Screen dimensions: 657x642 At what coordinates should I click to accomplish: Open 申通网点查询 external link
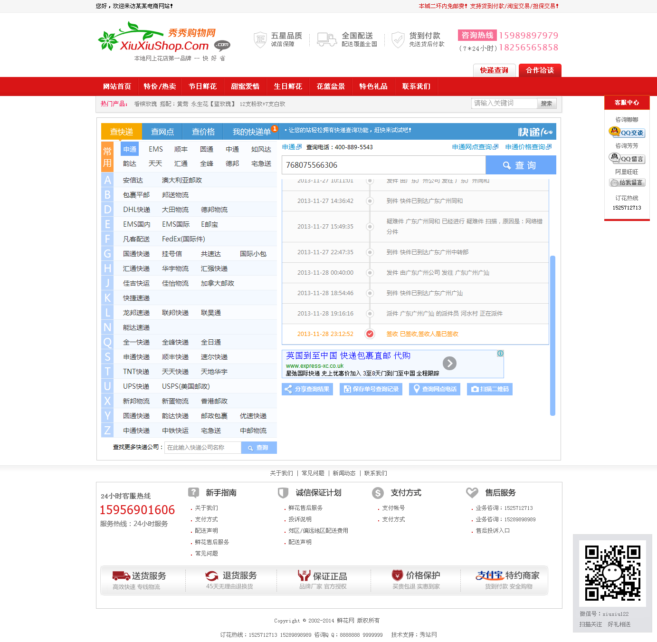(x=475, y=147)
